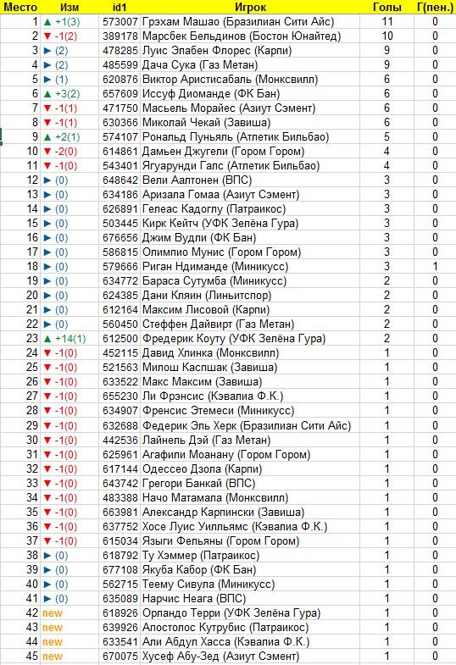456x665 pixels.
Task: Select the Игрок column header
Action: (x=250, y=8)
